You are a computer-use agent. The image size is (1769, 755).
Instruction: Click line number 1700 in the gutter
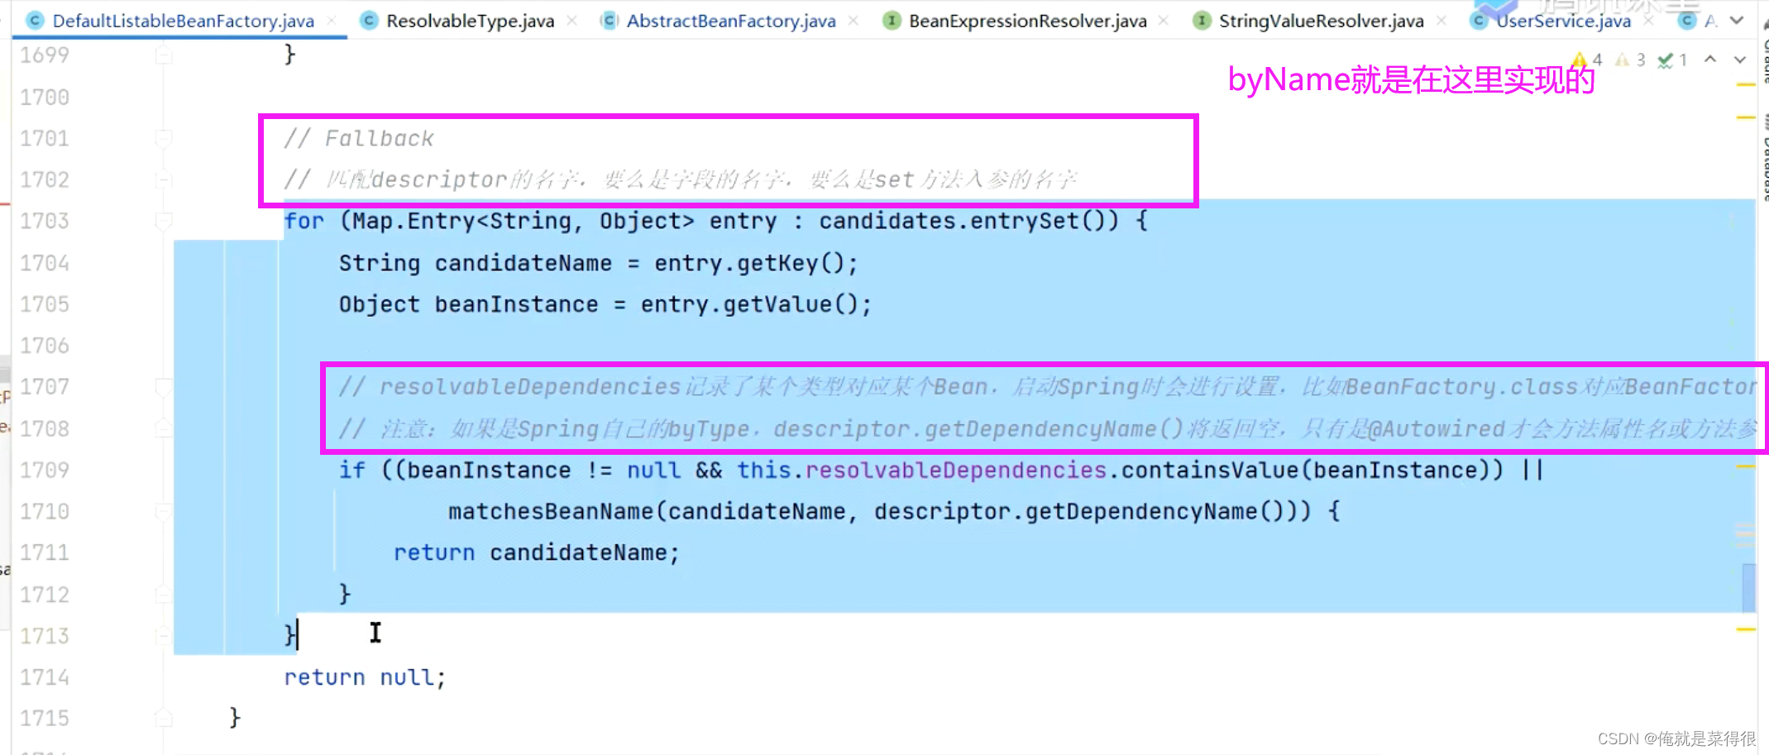point(45,97)
